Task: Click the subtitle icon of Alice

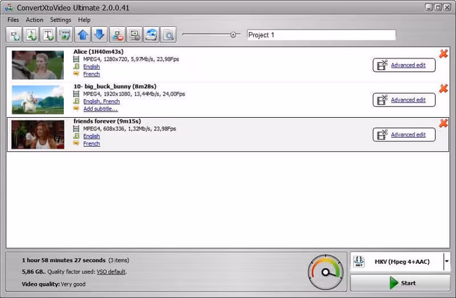Action: 76,74
